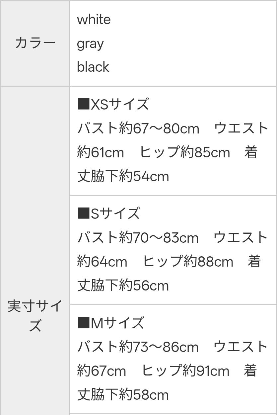Click the S waist value 約64cm

(102, 262)
